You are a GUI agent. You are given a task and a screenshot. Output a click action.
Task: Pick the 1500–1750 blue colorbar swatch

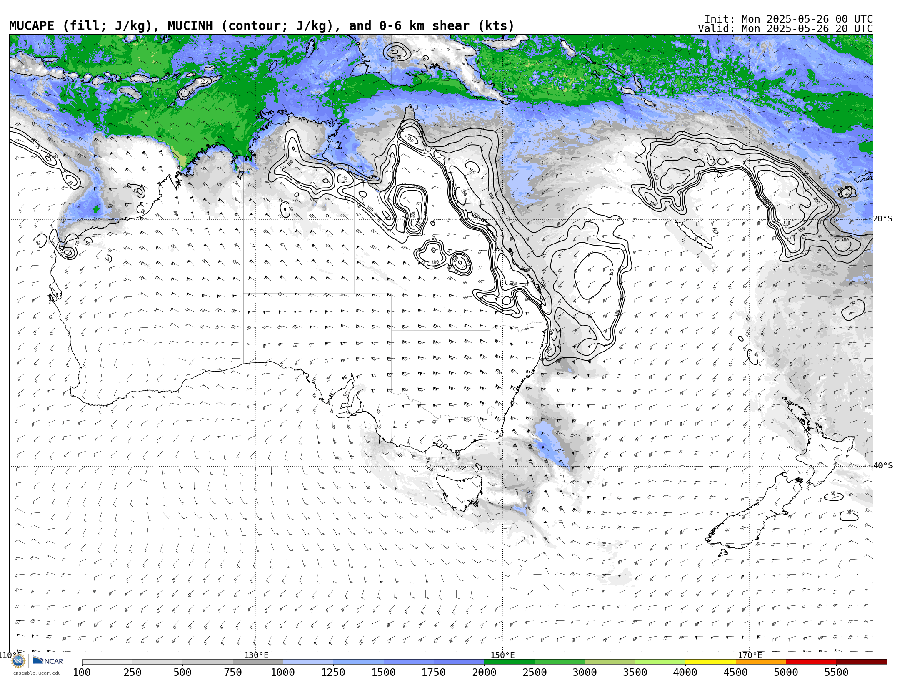point(409,662)
